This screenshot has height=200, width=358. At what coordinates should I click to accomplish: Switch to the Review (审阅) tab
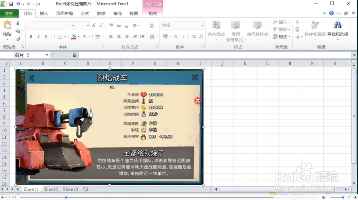(x=117, y=14)
